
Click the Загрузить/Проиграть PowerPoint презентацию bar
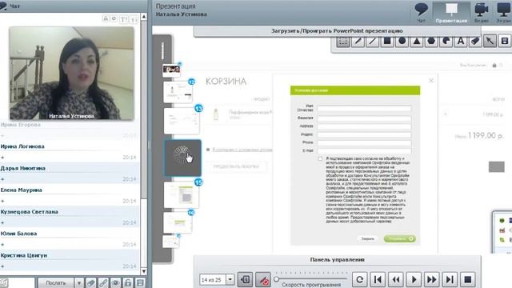pyautogui.click(x=337, y=31)
